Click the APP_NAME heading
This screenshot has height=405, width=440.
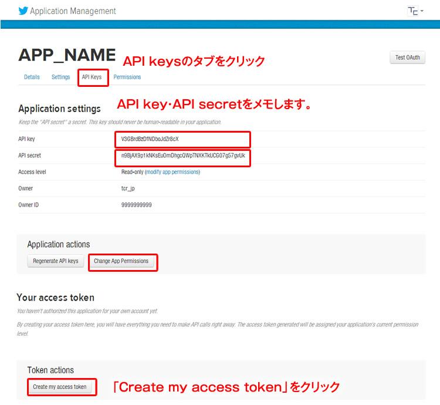pos(67,55)
